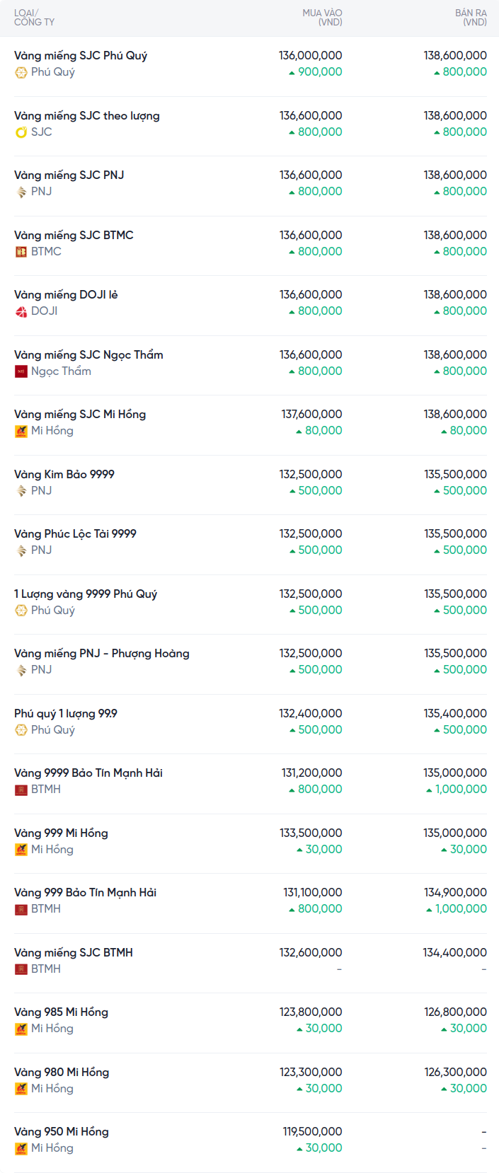Image resolution: width=499 pixels, height=1173 pixels.
Task: Click sell price 134,400,000 for SJC BTMH
Action: (x=454, y=953)
